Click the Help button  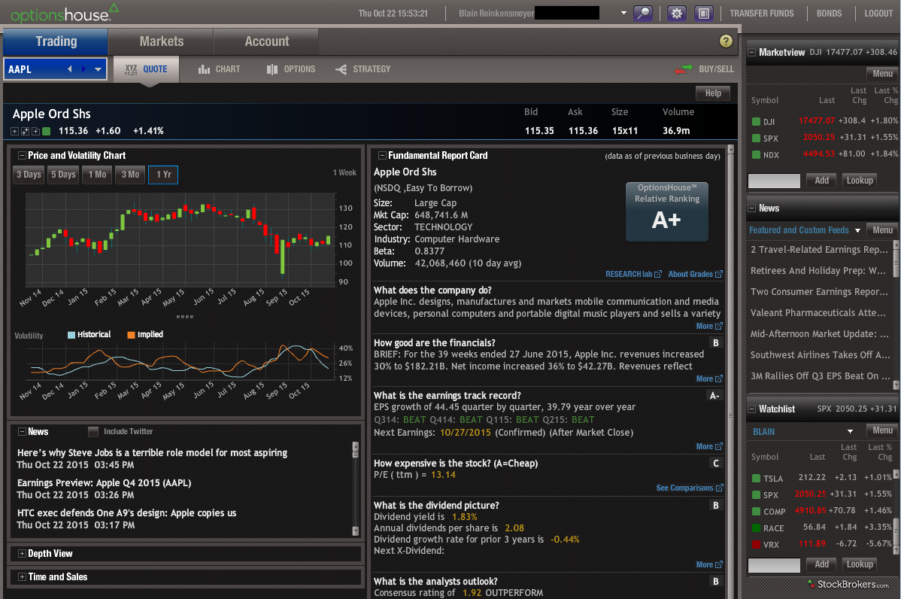[x=712, y=93]
